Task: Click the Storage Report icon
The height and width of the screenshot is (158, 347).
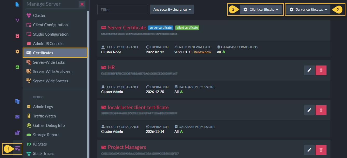Action: 29,135
